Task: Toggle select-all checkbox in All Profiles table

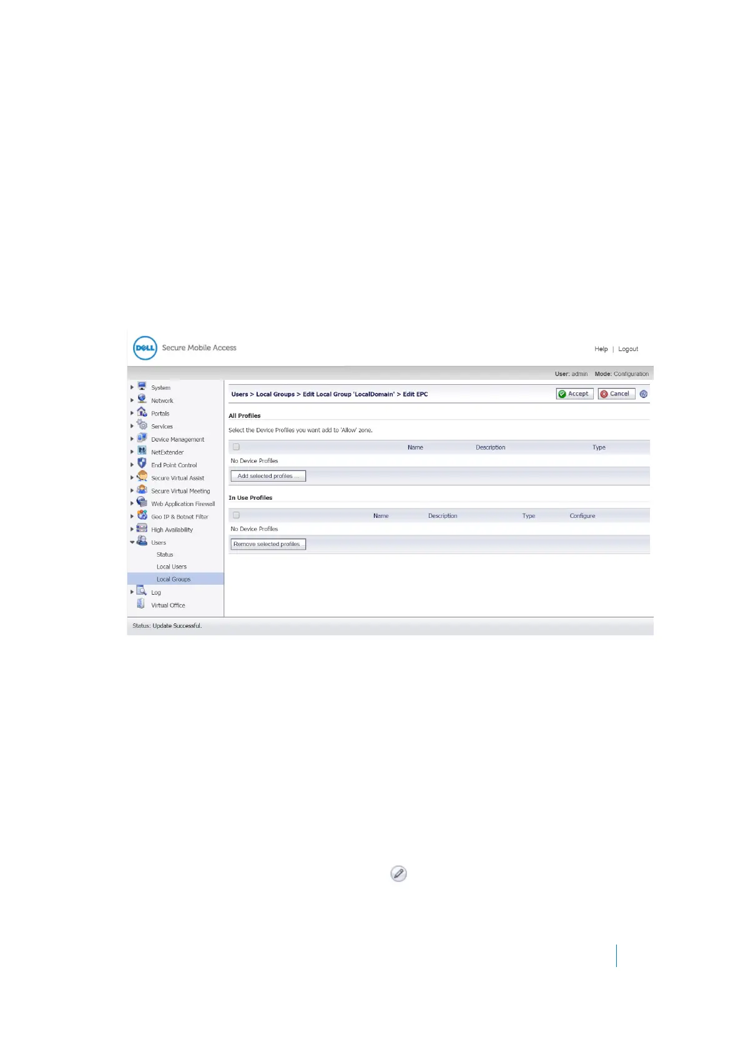Action: [x=236, y=447]
